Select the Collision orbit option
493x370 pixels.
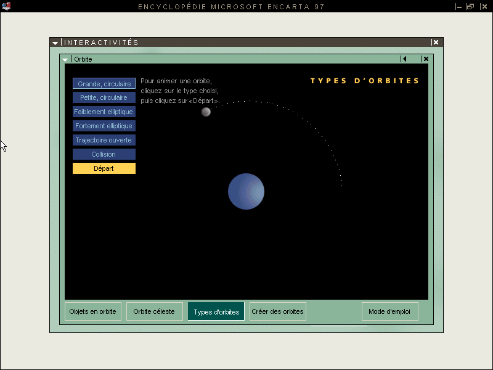(104, 154)
